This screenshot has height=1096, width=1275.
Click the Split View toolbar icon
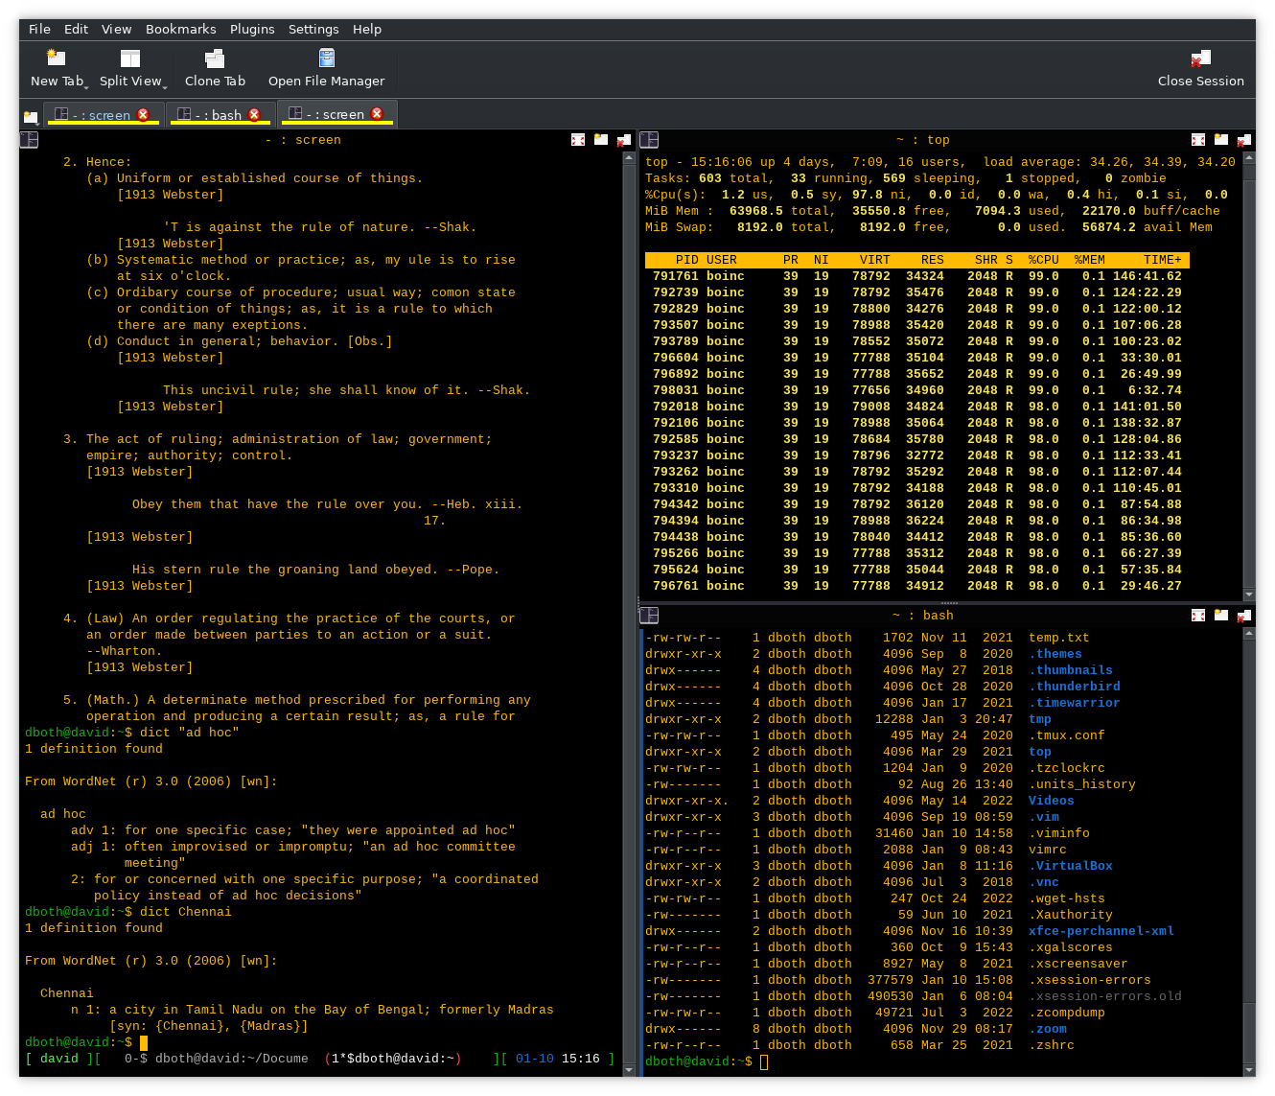[x=130, y=58]
